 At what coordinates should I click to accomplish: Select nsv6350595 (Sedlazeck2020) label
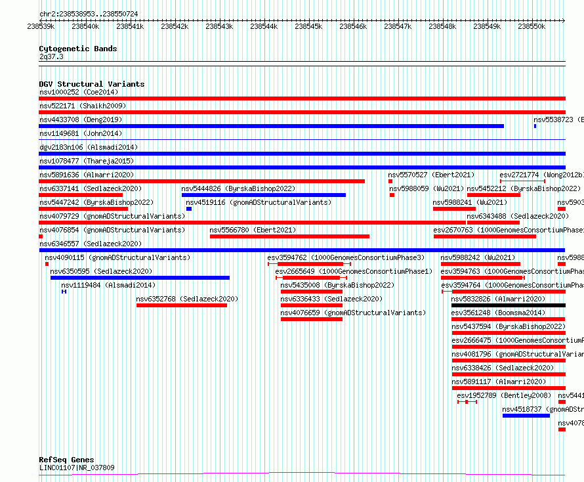pyautogui.click(x=101, y=271)
